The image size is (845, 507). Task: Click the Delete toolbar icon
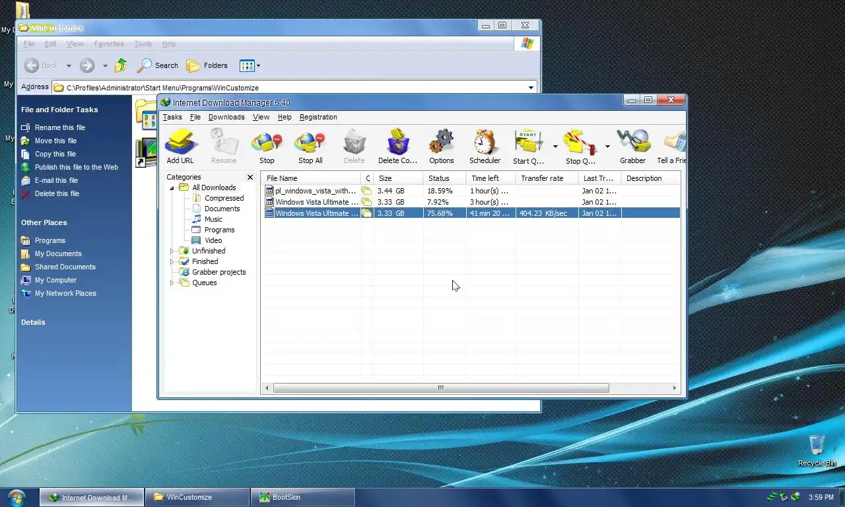point(354,146)
